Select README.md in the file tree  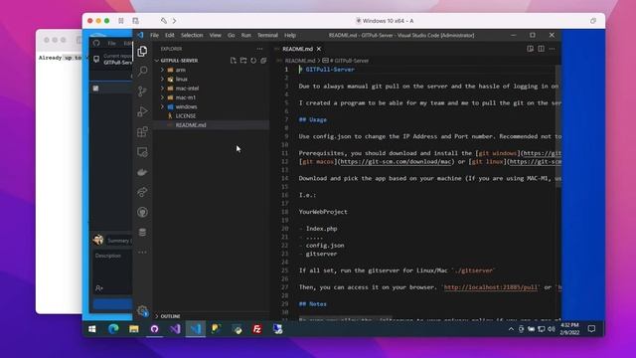point(191,125)
